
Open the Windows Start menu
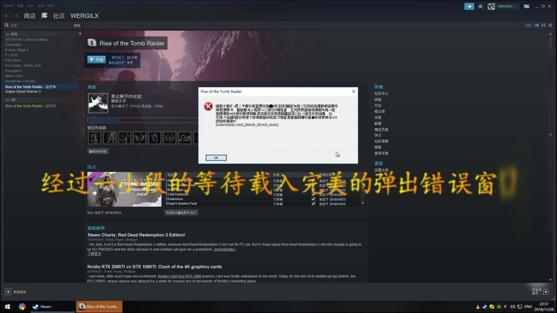tap(8, 307)
